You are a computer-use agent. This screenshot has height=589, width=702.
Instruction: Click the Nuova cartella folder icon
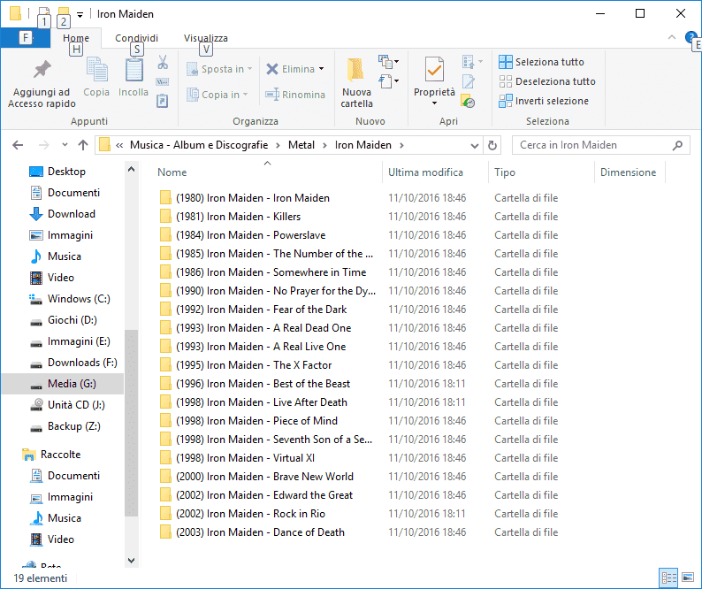pyautogui.click(x=356, y=70)
